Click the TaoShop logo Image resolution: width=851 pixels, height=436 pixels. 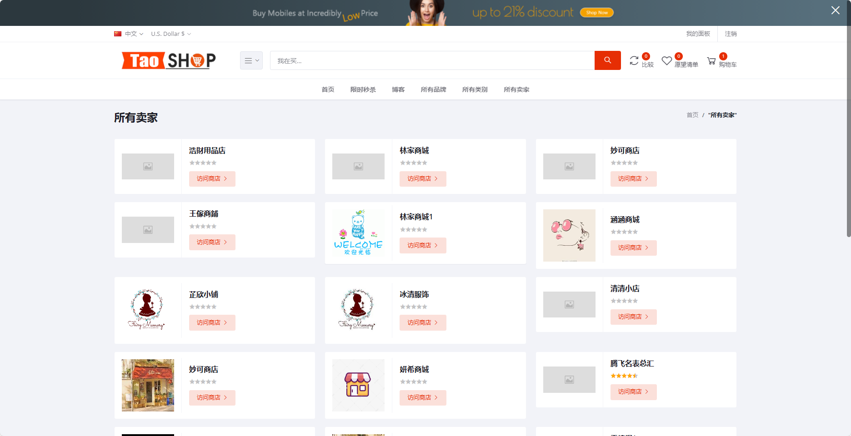(x=169, y=60)
